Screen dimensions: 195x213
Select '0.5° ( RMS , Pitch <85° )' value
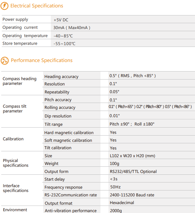click(133, 76)
